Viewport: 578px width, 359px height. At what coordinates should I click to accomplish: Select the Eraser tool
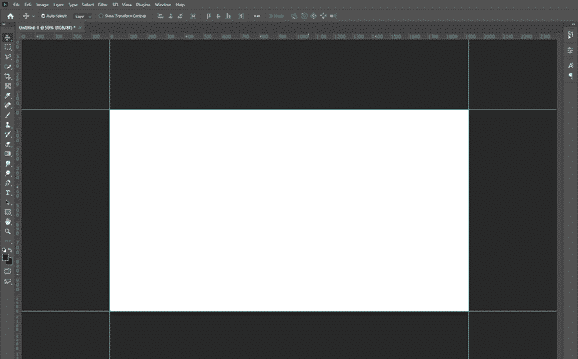pos(7,144)
